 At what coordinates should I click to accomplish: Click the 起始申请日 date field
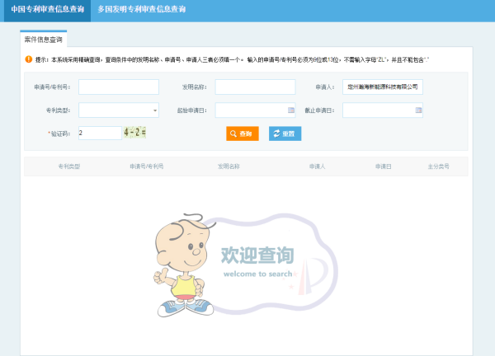click(x=249, y=110)
